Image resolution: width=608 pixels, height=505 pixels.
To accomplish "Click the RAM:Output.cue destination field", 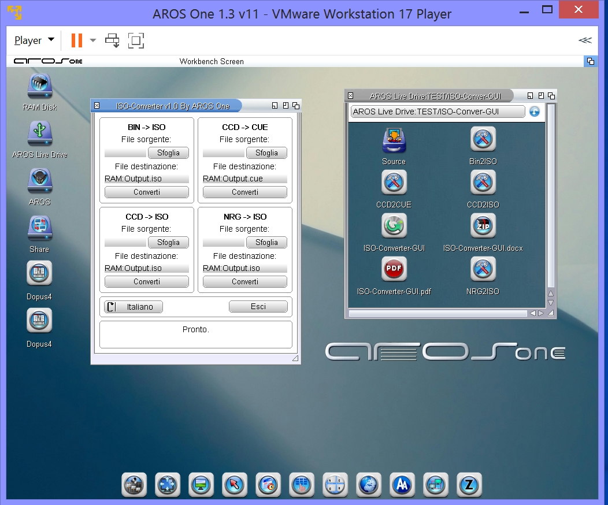I will point(244,179).
